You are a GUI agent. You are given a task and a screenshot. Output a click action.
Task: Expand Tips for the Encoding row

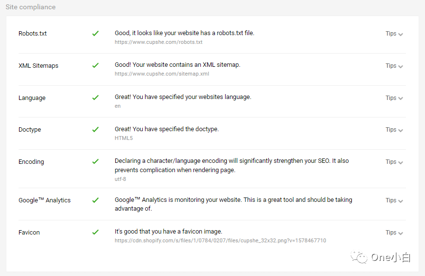pyautogui.click(x=394, y=162)
